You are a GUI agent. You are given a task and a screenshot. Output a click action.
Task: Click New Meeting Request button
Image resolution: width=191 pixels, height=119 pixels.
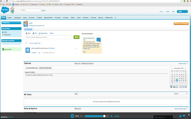pos(87,63)
